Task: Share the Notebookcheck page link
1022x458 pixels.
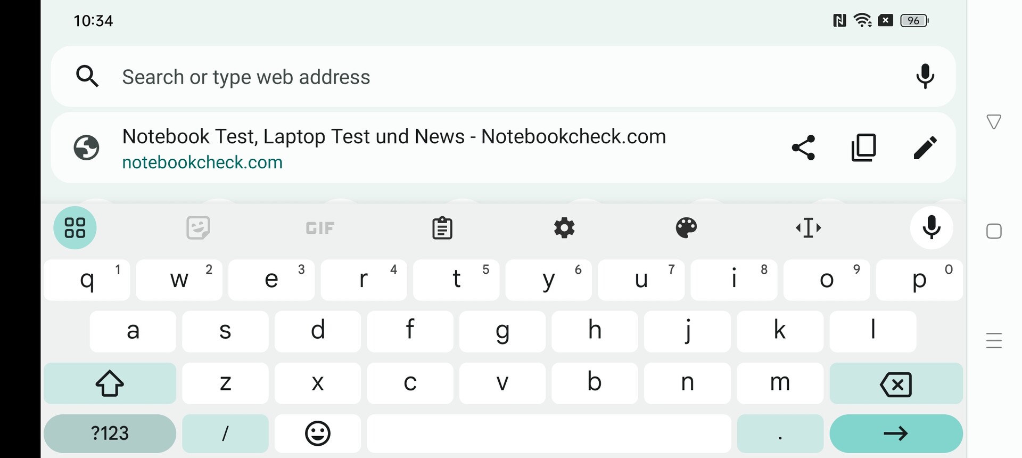Action: click(803, 148)
